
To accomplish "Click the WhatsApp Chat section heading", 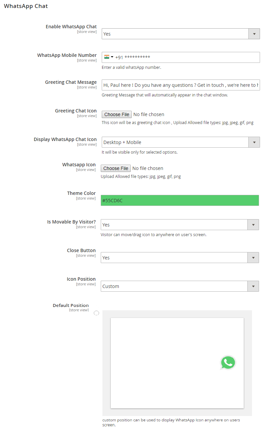I will click(x=26, y=6).
